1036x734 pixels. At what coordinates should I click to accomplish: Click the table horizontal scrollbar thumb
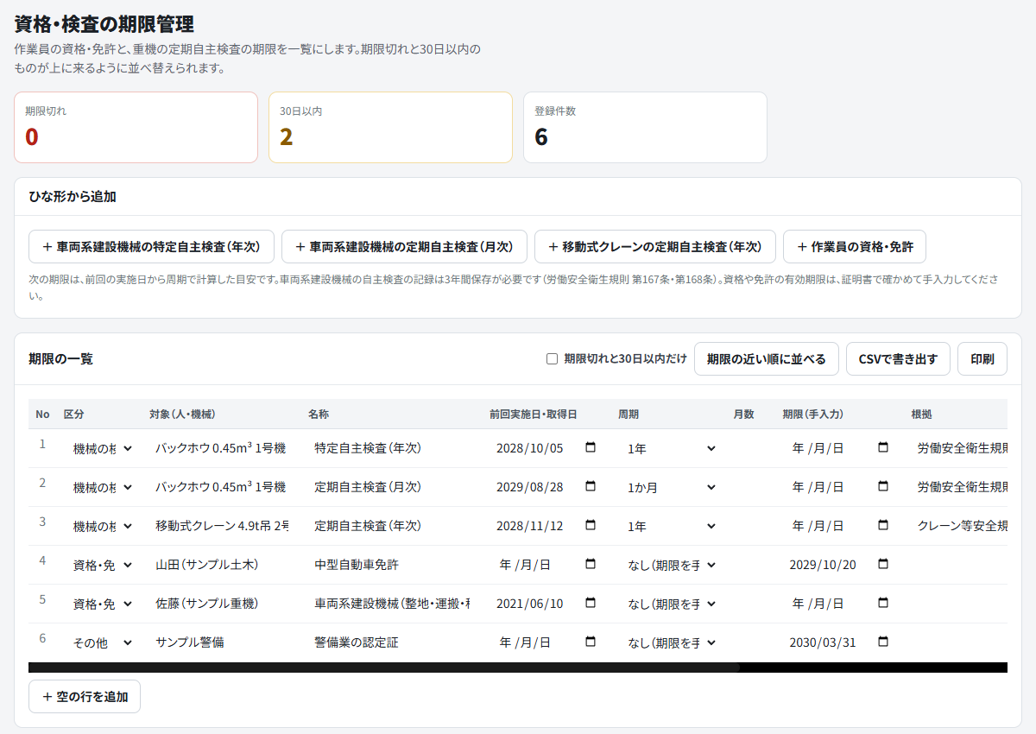(x=384, y=668)
